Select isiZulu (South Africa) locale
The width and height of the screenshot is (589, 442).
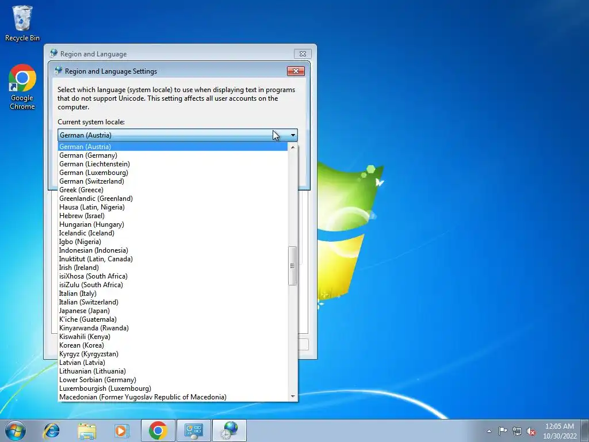coord(173,285)
